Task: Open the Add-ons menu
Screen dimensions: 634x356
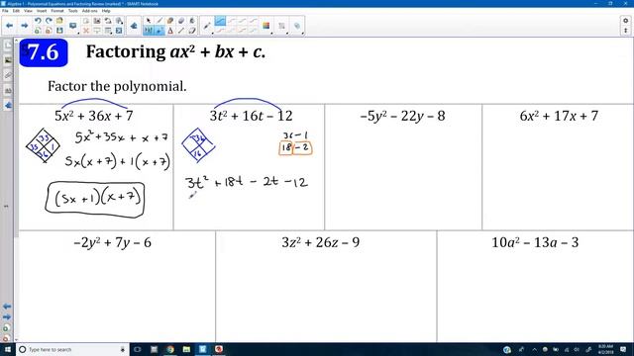Action: coord(90,11)
